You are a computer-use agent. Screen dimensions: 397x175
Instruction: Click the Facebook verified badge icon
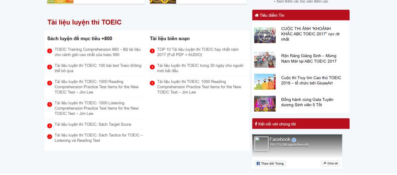[x=294, y=140]
